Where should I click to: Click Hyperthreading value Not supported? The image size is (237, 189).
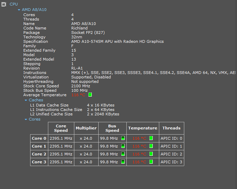point(85,81)
